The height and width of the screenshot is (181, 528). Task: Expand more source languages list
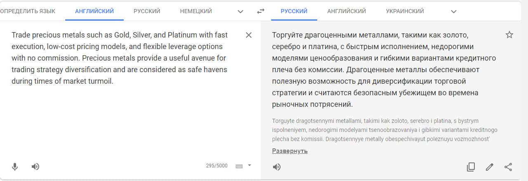point(241,11)
